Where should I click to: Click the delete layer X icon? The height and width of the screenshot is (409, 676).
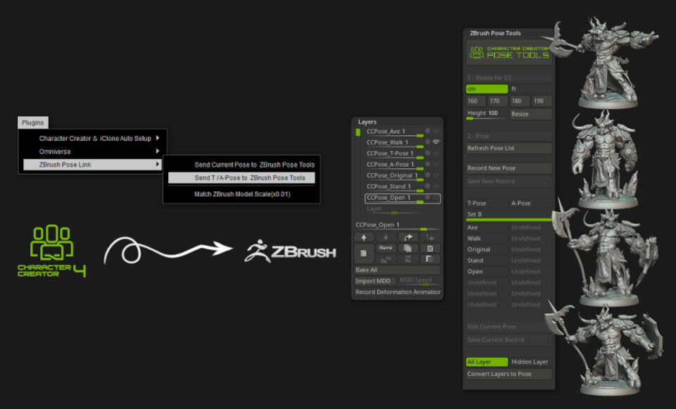click(430, 248)
